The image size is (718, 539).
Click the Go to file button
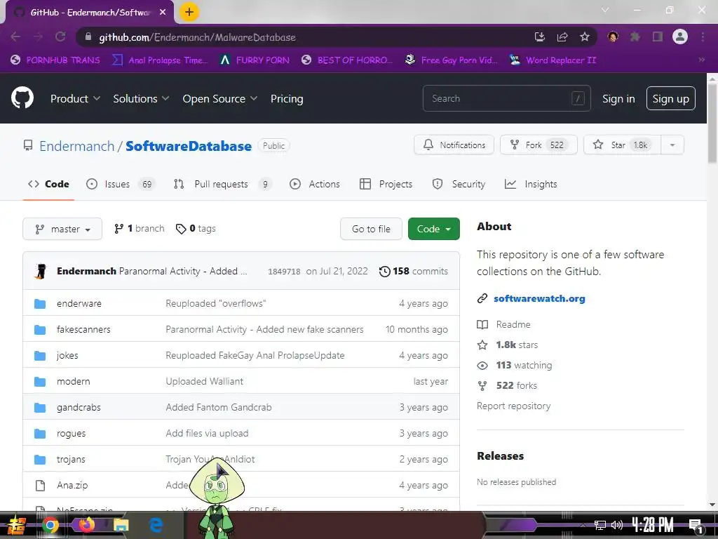coord(371,229)
